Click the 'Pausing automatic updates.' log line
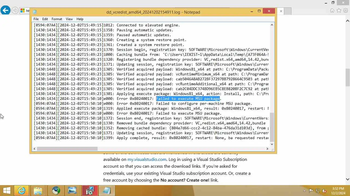The image size is (350, 196). (x=104, y=30)
